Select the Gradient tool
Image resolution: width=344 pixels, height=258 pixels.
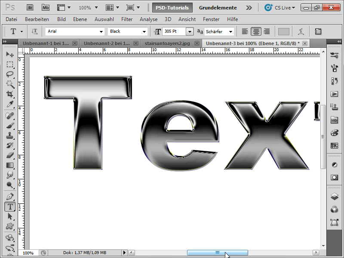point(10,165)
